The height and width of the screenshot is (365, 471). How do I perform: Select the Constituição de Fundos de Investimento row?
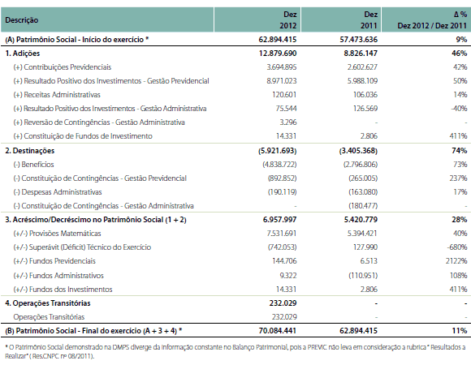(x=235, y=136)
